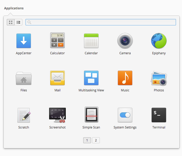Open the Files home folder icon
This screenshot has width=182, height=156.
click(24, 78)
